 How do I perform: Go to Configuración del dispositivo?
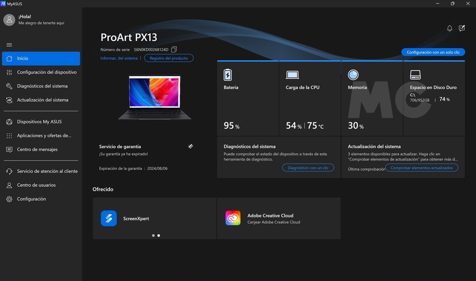[x=47, y=72]
